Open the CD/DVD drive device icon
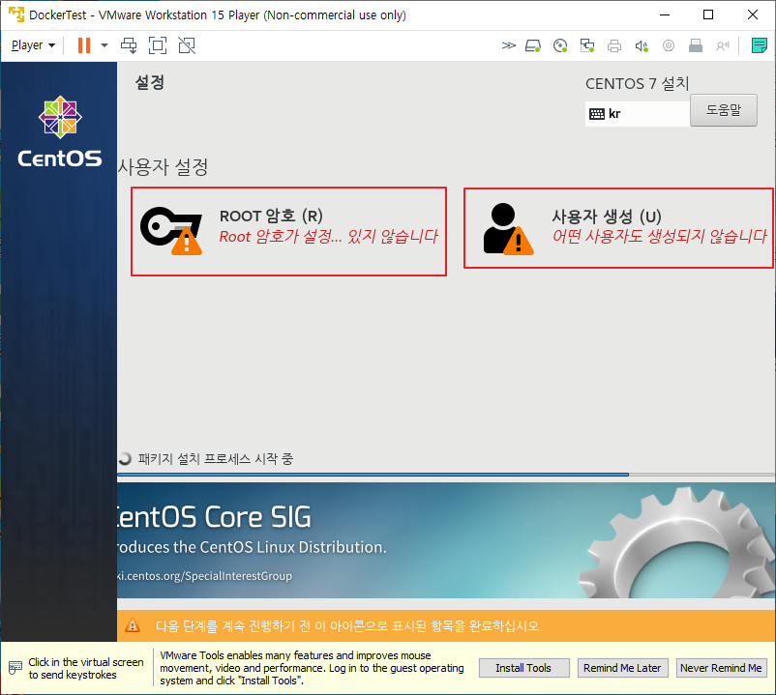 [x=560, y=46]
